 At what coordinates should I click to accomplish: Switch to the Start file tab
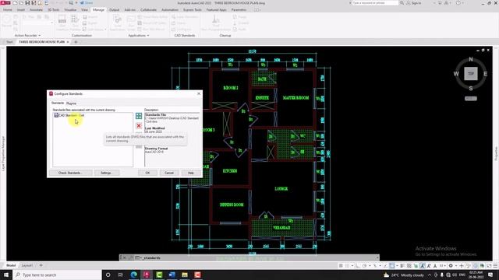pos(9,42)
